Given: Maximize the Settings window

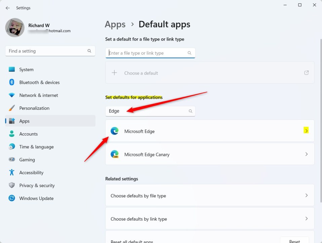Looking at the screenshot, I should 300,5.
